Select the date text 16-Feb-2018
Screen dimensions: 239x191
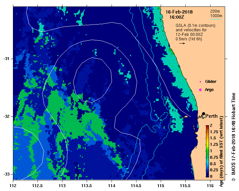point(179,12)
